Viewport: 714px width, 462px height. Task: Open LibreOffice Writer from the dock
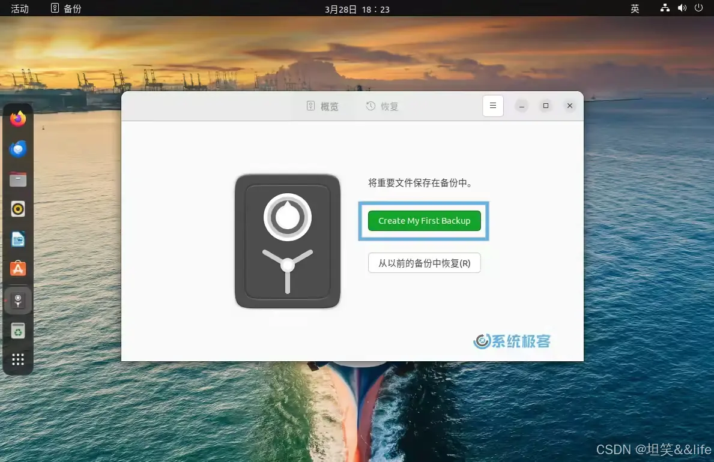click(18, 239)
